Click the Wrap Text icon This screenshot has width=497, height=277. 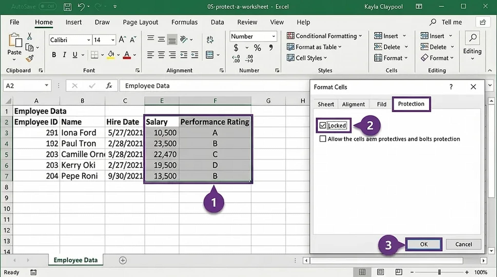210,39
